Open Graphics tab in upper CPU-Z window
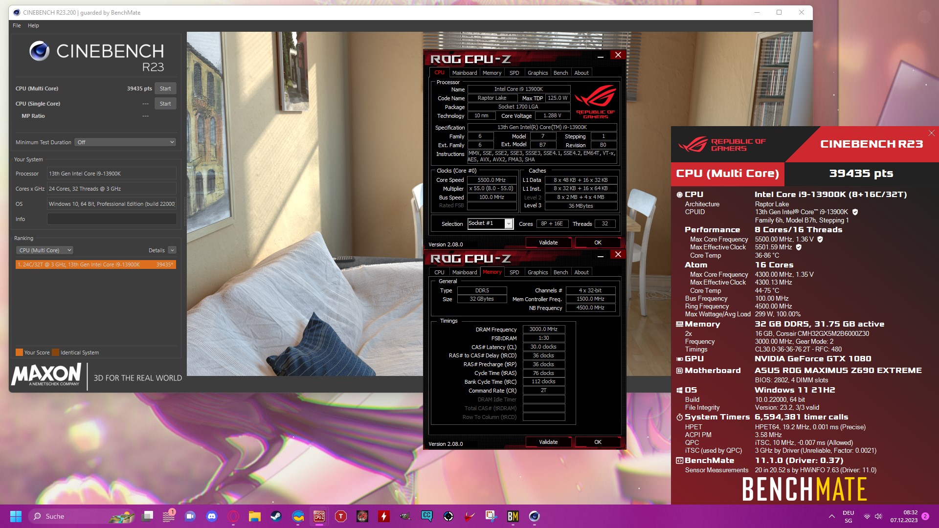Screen dimensions: 939x528 pos(537,73)
